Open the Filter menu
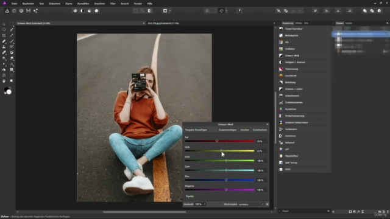The height and width of the screenshot is (219, 390). click(x=113, y=4)
